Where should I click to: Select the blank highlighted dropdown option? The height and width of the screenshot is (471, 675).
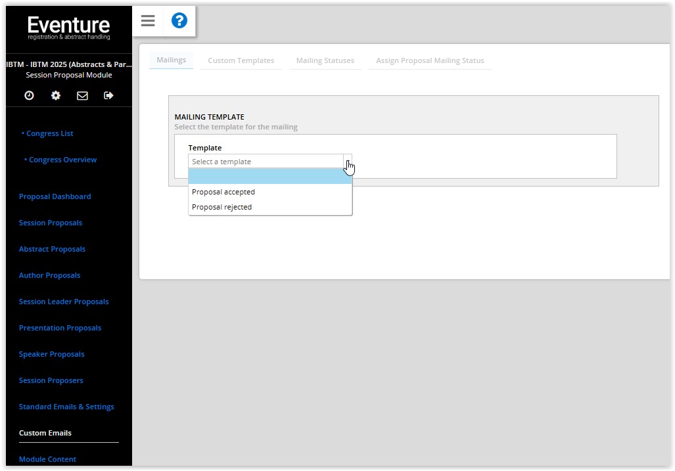tap(269, 177)
